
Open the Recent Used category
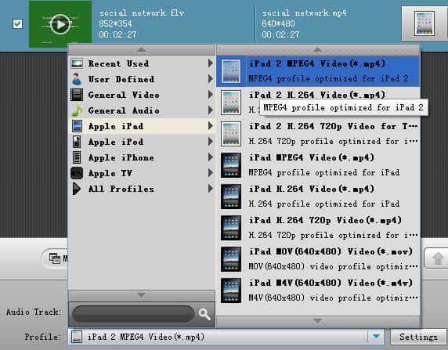pos(142,63)
